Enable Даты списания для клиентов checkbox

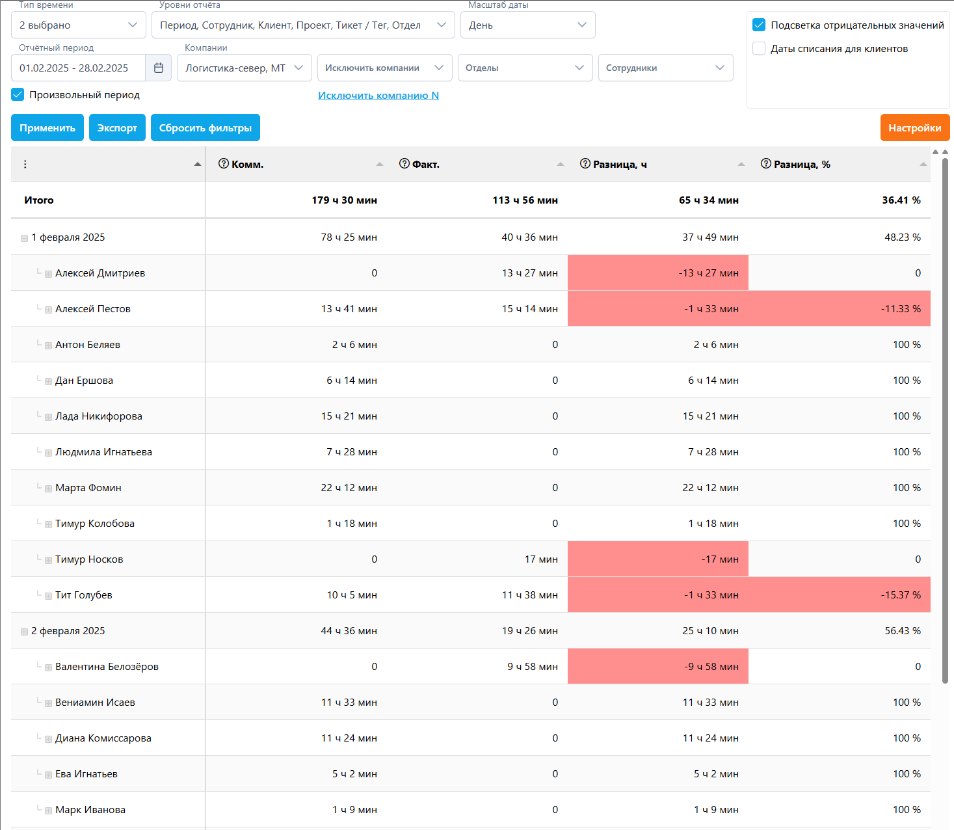(759, 49)
